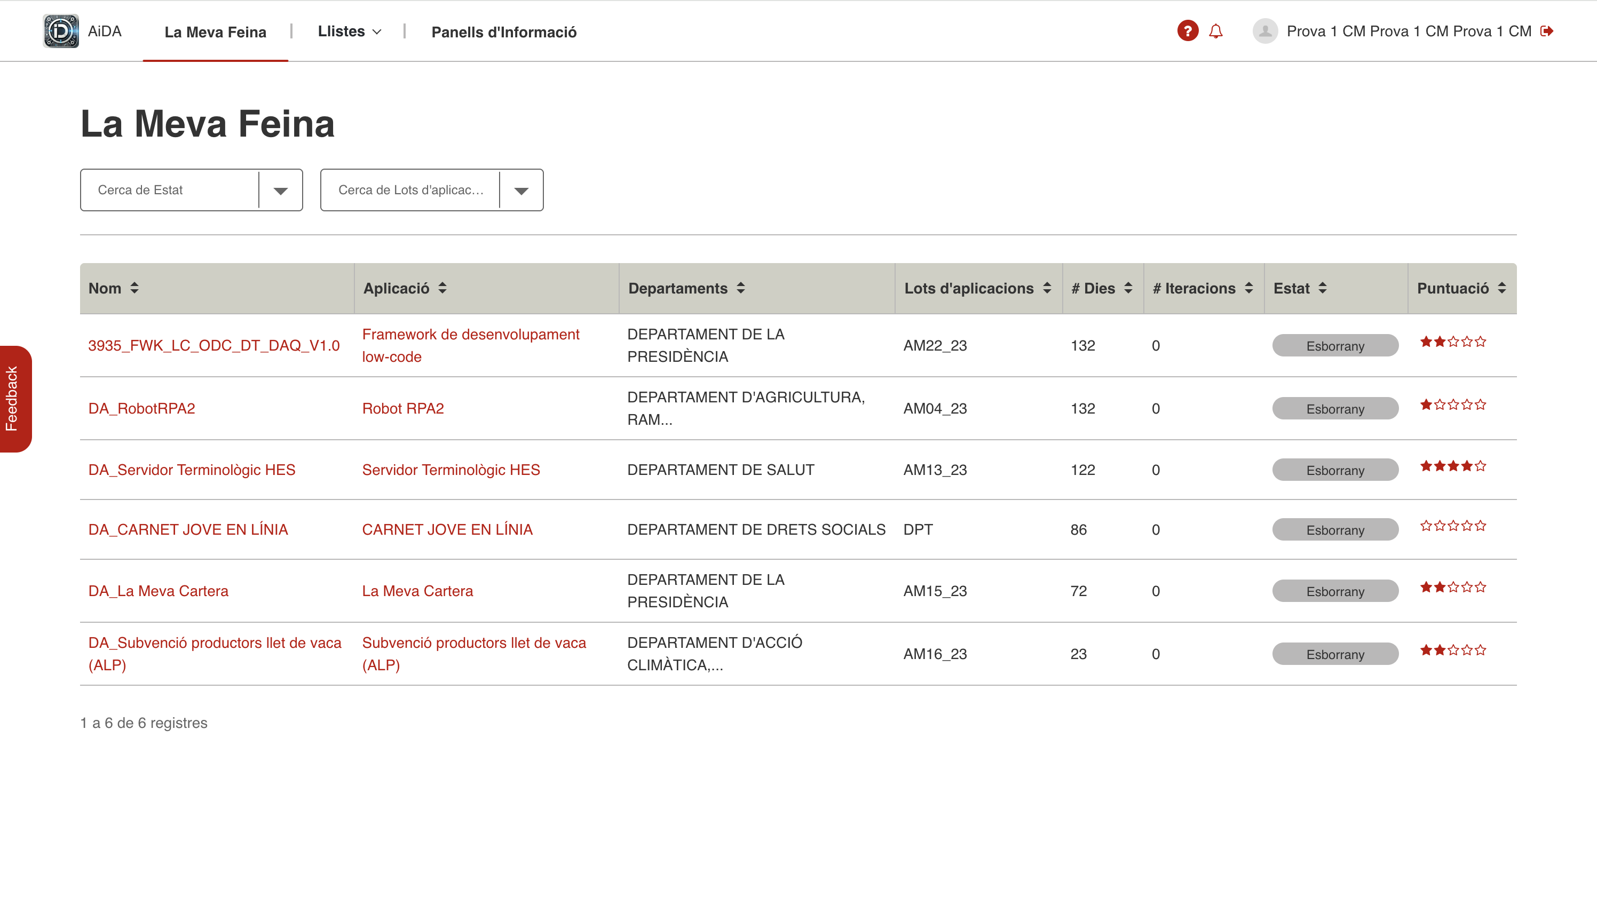Viewport: 1597px width, 904px height.
Task: Click the notifications bell icon
Action: pyautogui.click(x=1216, y=31)
